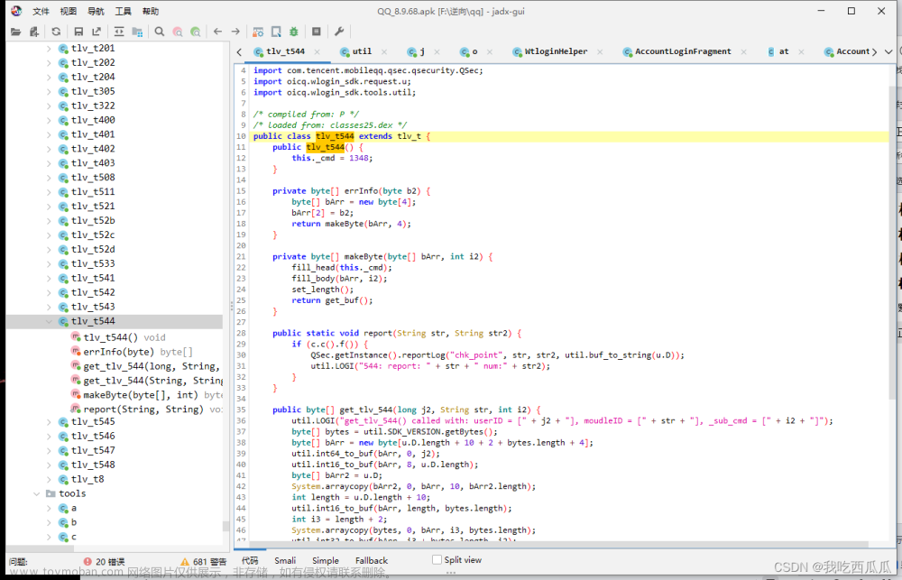Image resolution: width=902 pixels, height=580 pixels.
Task: Navigate forward with the right arrow
Action: point(235,32)
